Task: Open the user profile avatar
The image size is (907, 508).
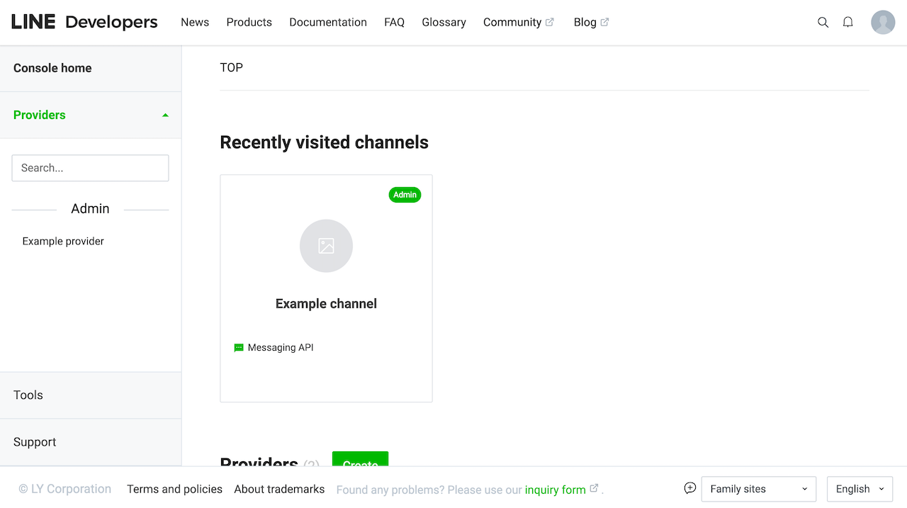Action: pos(883,22)
